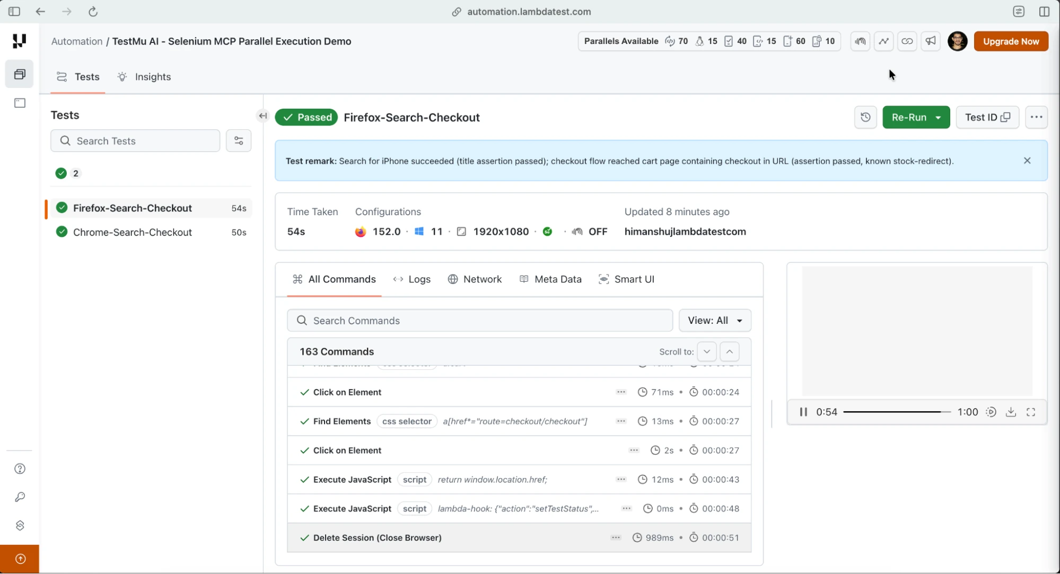Toggle browser sidebar panel icon
This screenshot has width=1060, height=574.
tap(14, 12)
